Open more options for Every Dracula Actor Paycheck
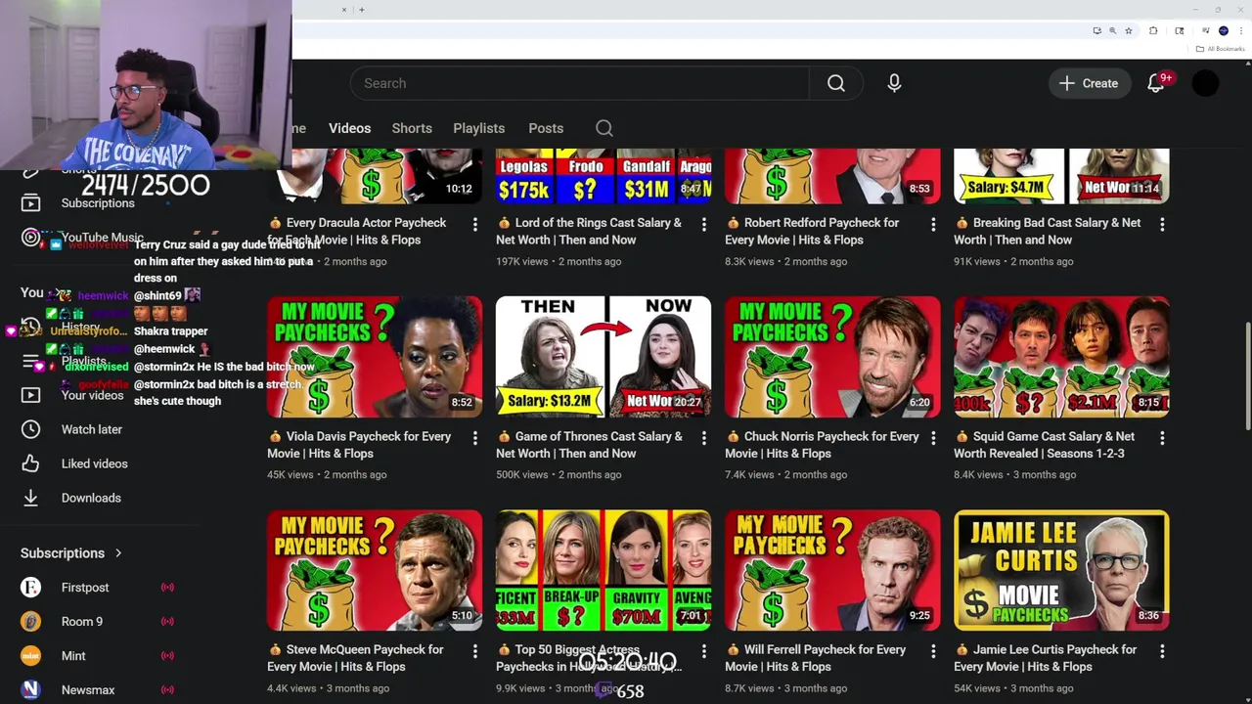Image resolution: width=1252 pixels, height=704 pixels. 475,225
